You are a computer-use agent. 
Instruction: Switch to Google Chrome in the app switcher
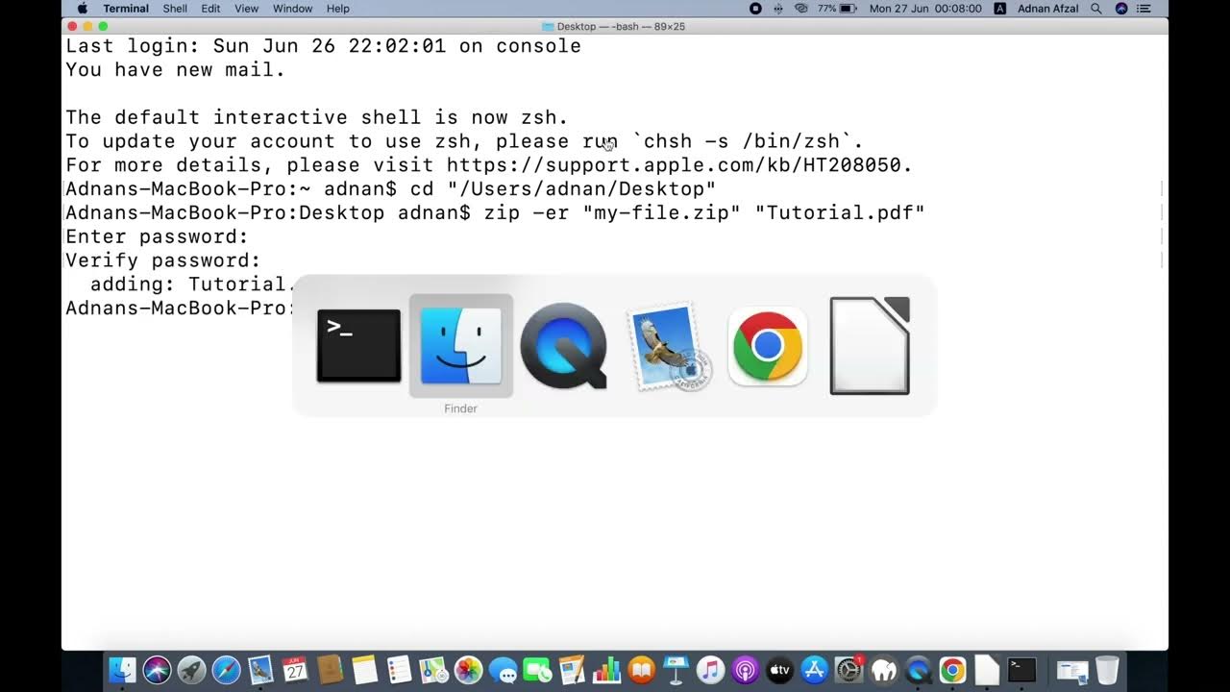point(767,346)
